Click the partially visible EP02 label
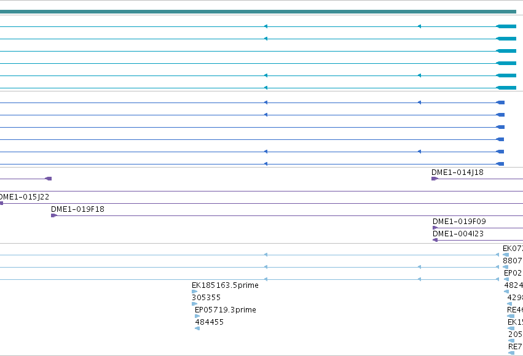The image size is (523, 356). click(x=513, y=273)
